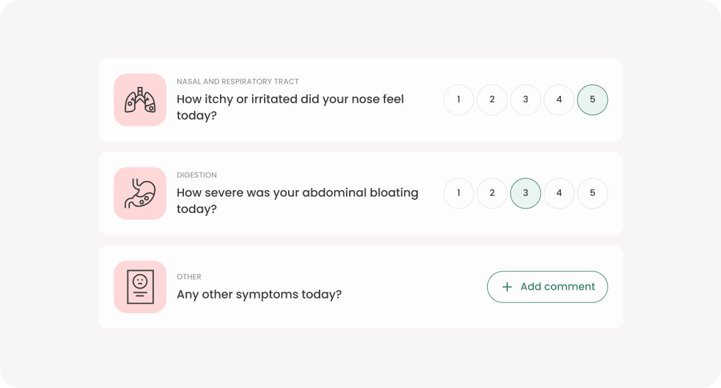Click the lungs icon for the respiratory question

coord(140,100)
